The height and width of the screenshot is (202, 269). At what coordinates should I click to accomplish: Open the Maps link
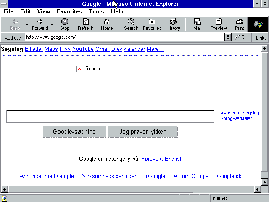pyautogui.click(x=51, y=49)
